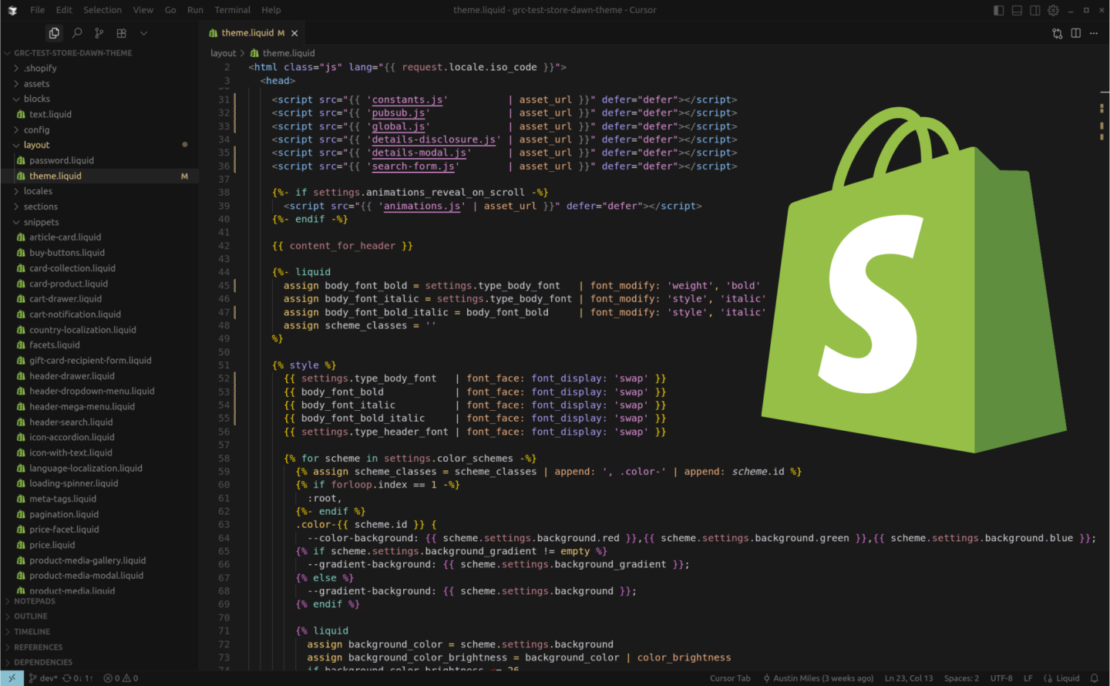Open the Edit menu

coord(64,10)
